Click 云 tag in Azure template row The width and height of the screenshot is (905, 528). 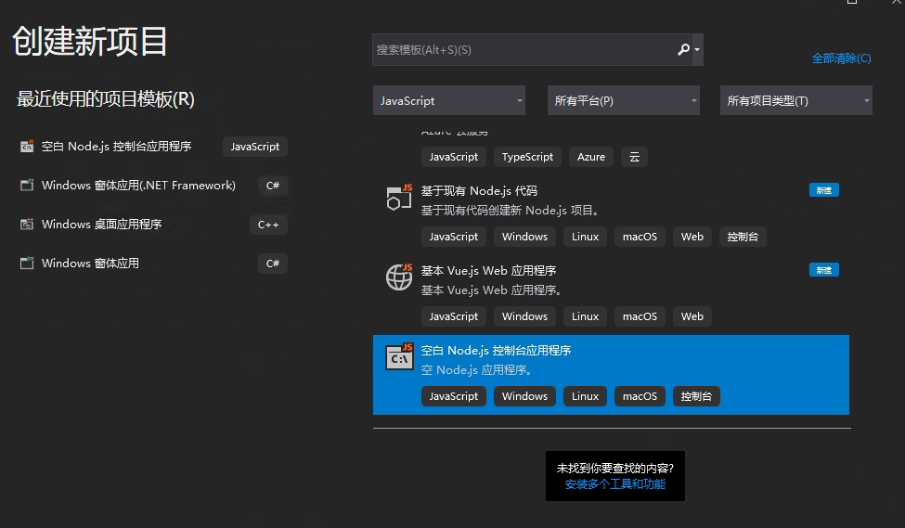point(634,157)
